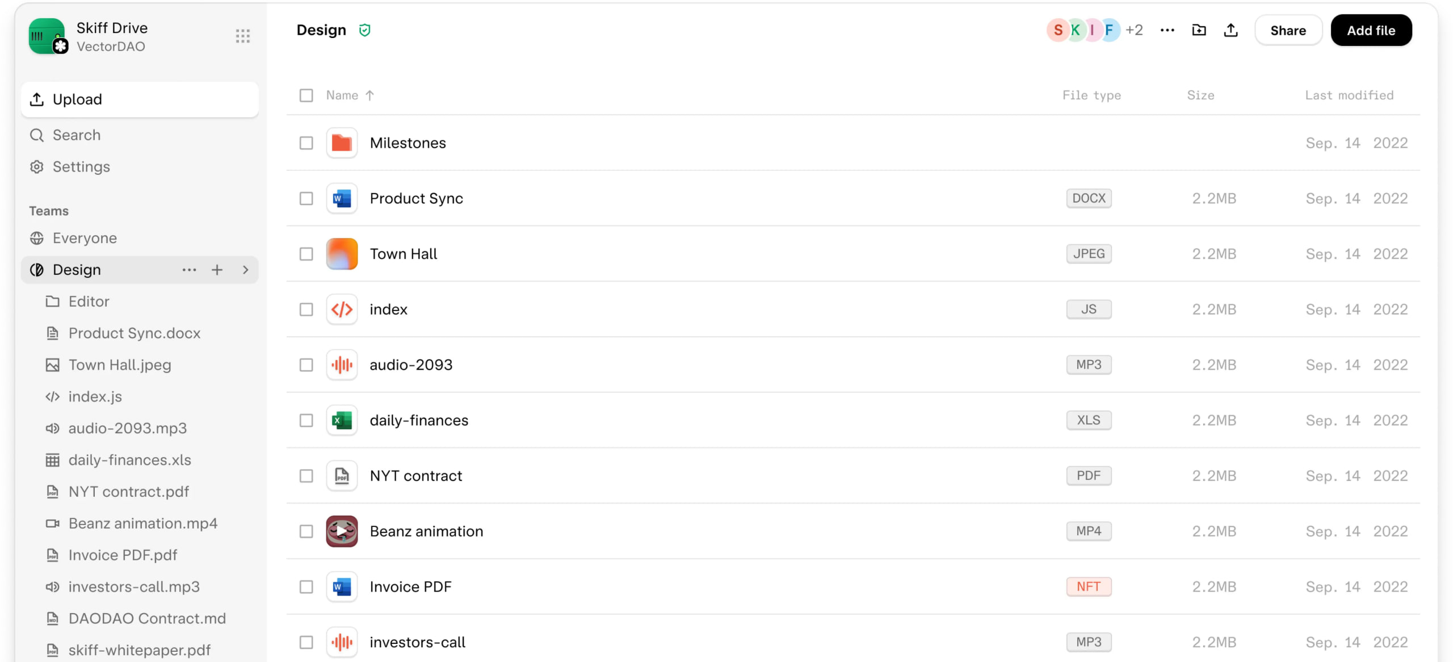Toggle the select all checkbox in header
Image resolution: width=1453 pixels, height=662 pixels.
306,95
